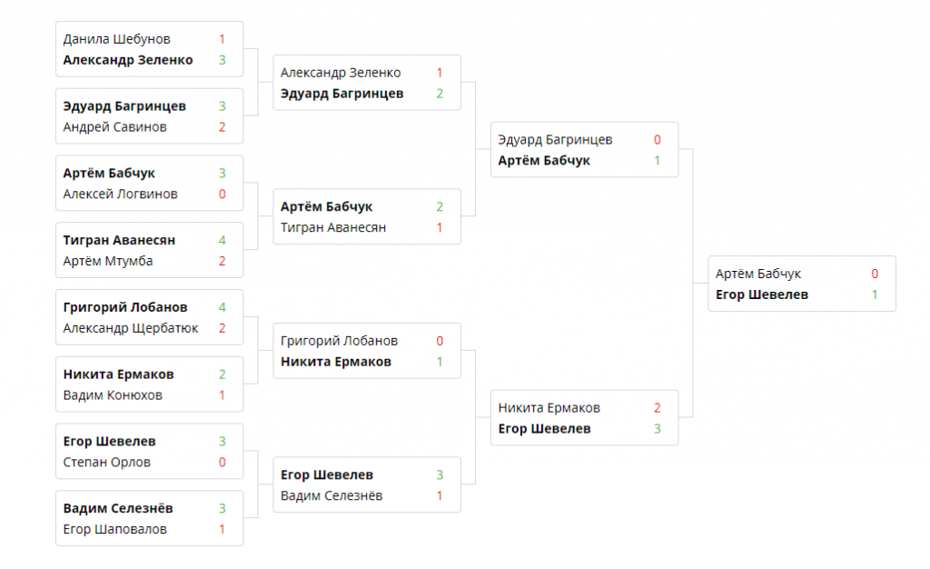The image size is (930, 569).
Task: Select Эдуард Багринцев in the semifinal match
Action: pos(555,140)
